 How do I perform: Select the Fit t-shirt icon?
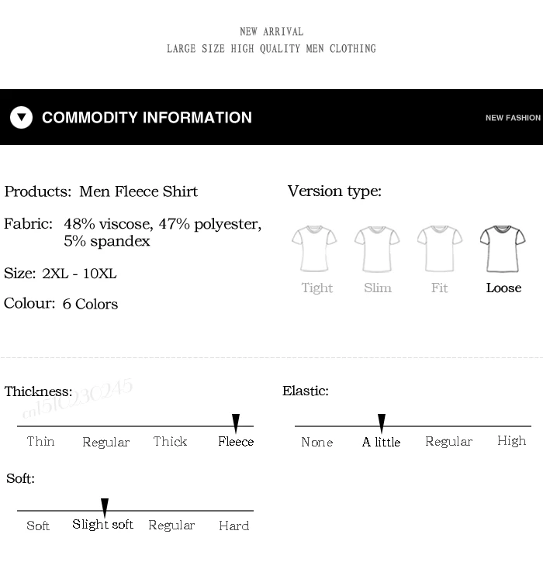(440, 249)
